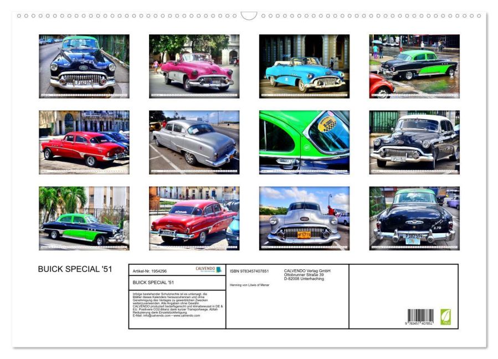
Task: Select the black Buick front view thumbnail
Action: [84, 66]
